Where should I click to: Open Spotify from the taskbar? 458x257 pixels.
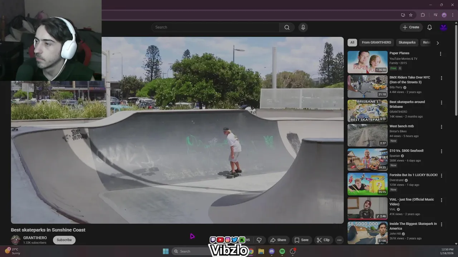pyautogui.click(x=282, y=251)
